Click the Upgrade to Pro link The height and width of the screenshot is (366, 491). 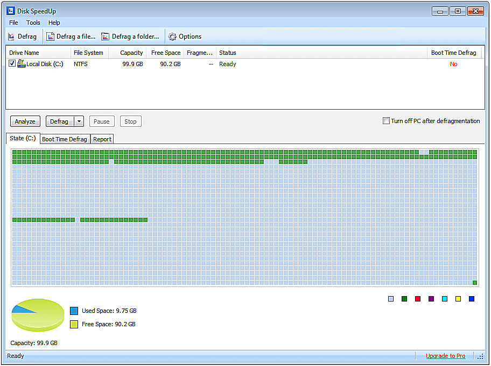(x=445, y=356)
